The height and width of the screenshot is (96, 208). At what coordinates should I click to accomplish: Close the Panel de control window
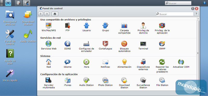197,9
